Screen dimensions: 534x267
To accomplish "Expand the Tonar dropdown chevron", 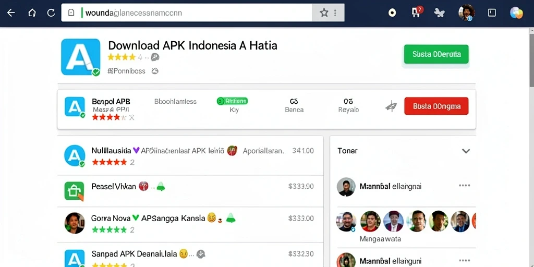I will point(466,151).
